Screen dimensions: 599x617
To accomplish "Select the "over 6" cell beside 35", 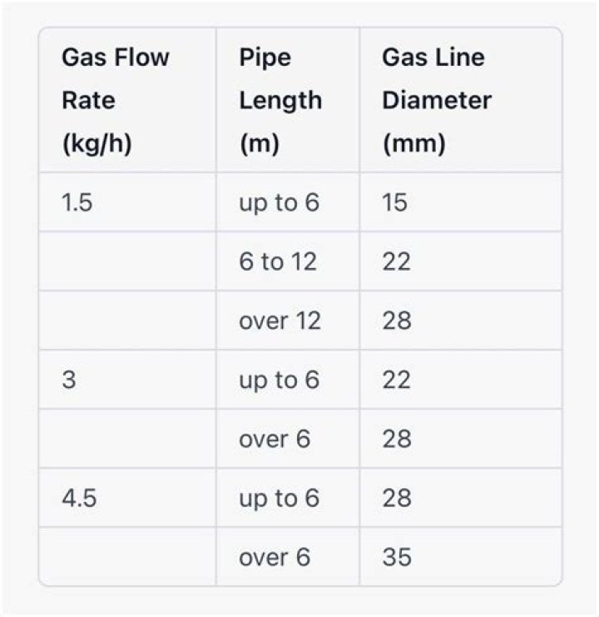I will pos(275,557).
